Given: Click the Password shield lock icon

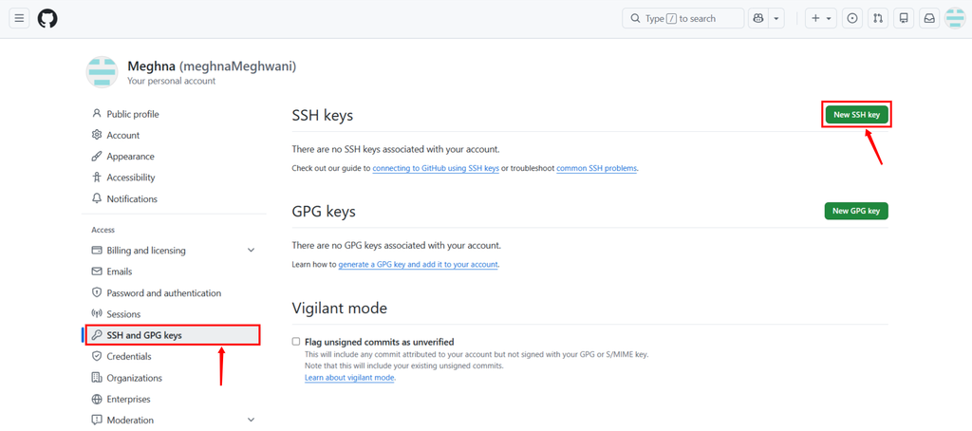Looking at the screenshot, I should point(96,292).
